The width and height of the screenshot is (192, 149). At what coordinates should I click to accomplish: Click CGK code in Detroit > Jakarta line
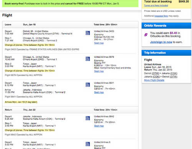pos(174,73)
